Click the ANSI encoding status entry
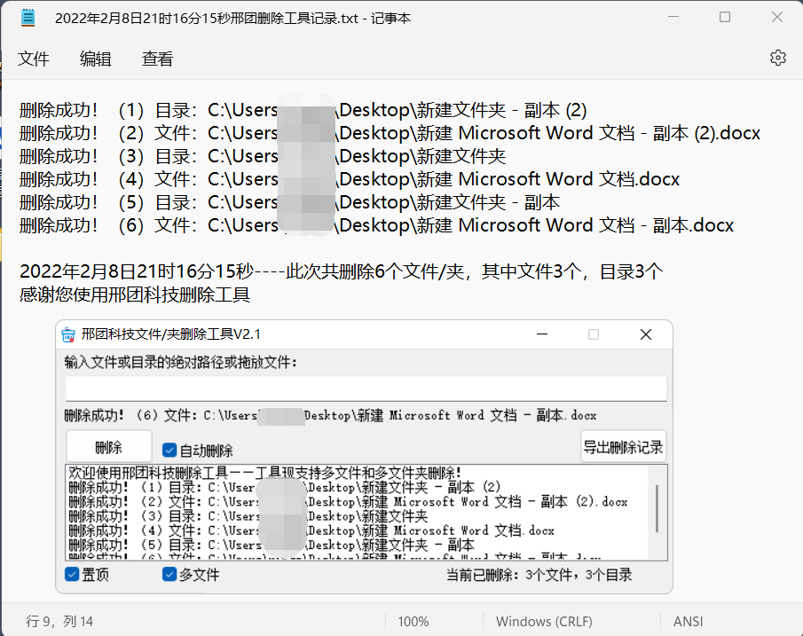803x636 pixels. point(688,622)
